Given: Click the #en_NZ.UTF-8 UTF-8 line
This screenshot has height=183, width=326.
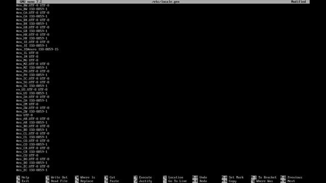Looking at the screenshot, I should point(33,64).
